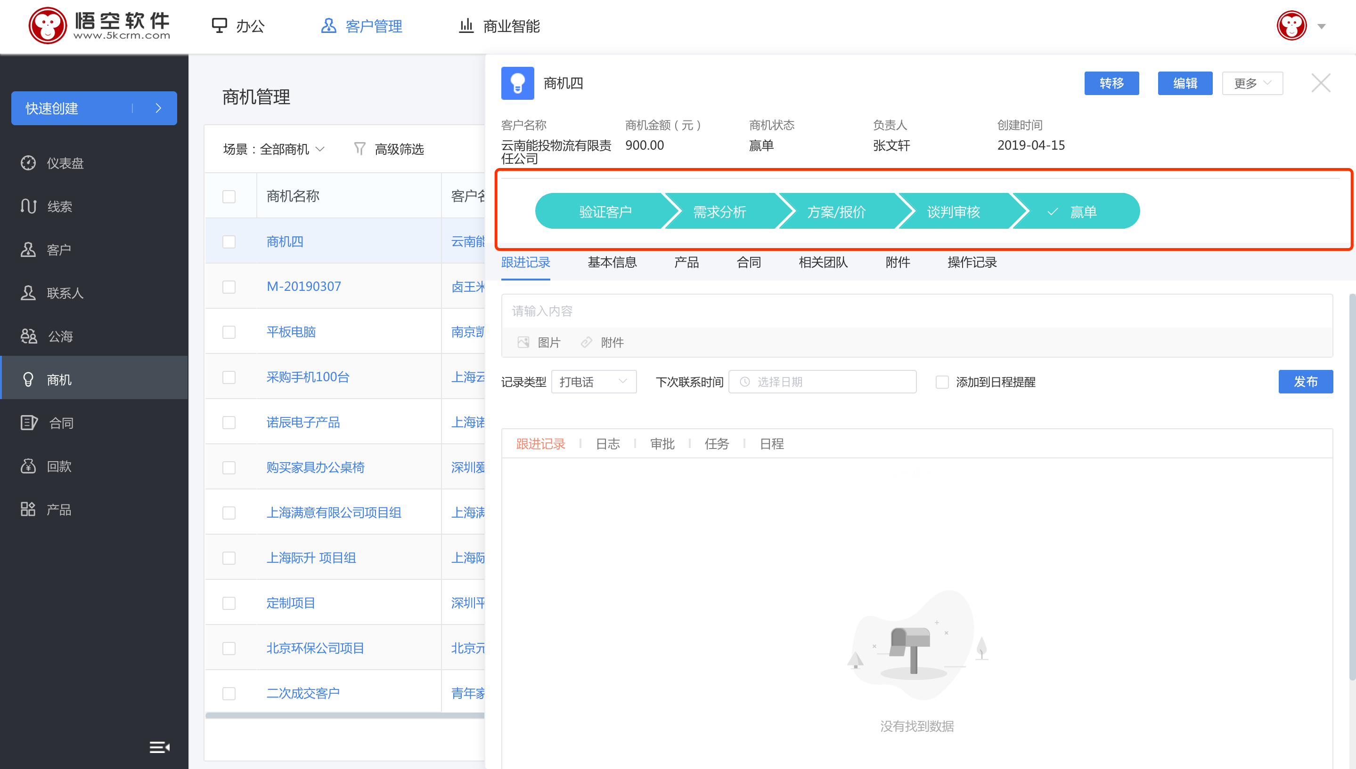The height and width of the screenshot is (769, 1356).
Task: Open the 合同 contract icon in sidebar
Action: click(29, 423)
